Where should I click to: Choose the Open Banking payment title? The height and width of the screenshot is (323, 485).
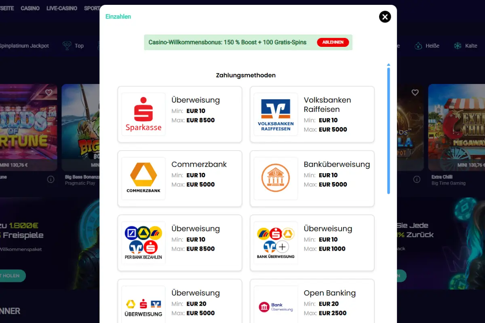(330, 293)
